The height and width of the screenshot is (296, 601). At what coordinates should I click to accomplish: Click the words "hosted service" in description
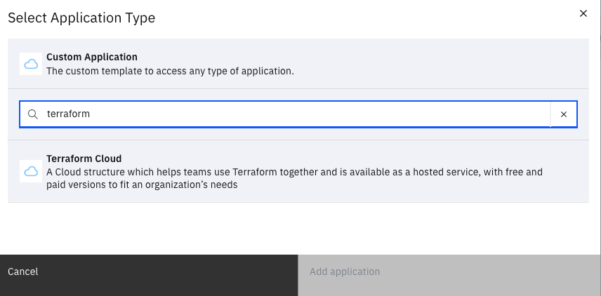click(446, 172)
